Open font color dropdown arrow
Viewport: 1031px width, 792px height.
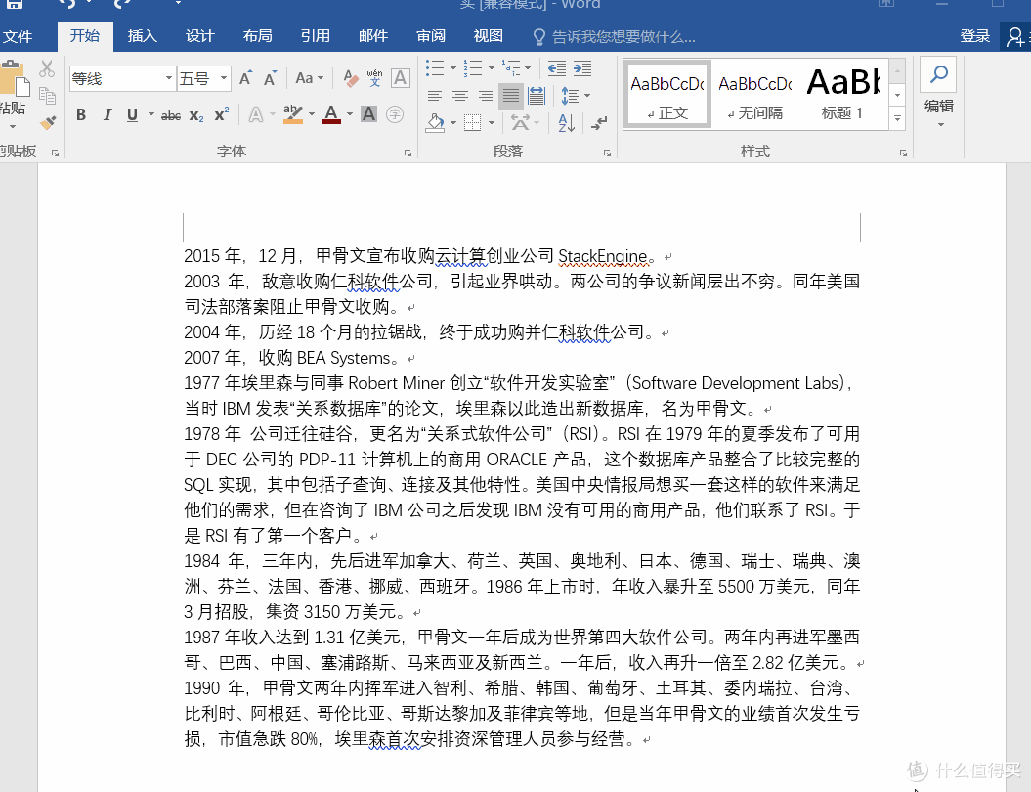[x=350, y=114]
